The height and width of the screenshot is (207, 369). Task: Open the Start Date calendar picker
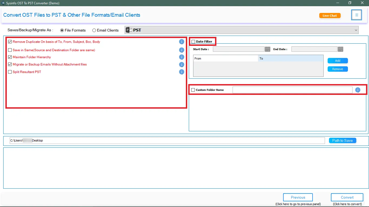coord(267,49)
